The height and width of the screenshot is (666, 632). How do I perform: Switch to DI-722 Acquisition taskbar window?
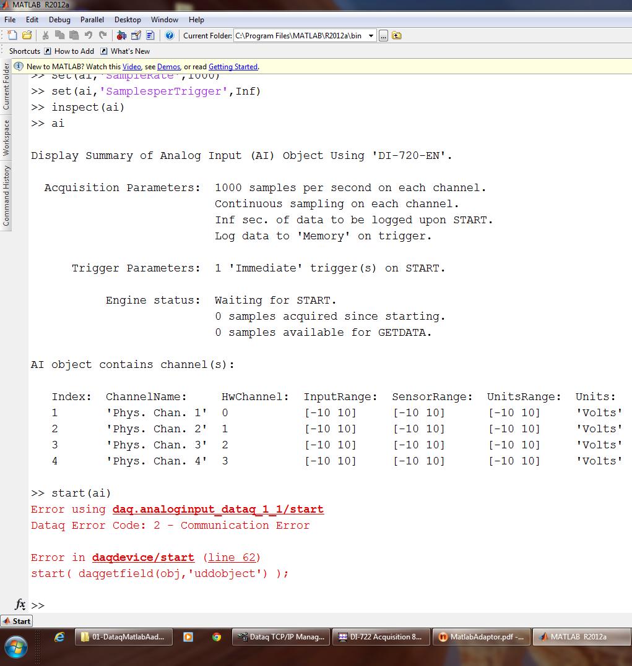pyautogui.click(x=381, y=637)
